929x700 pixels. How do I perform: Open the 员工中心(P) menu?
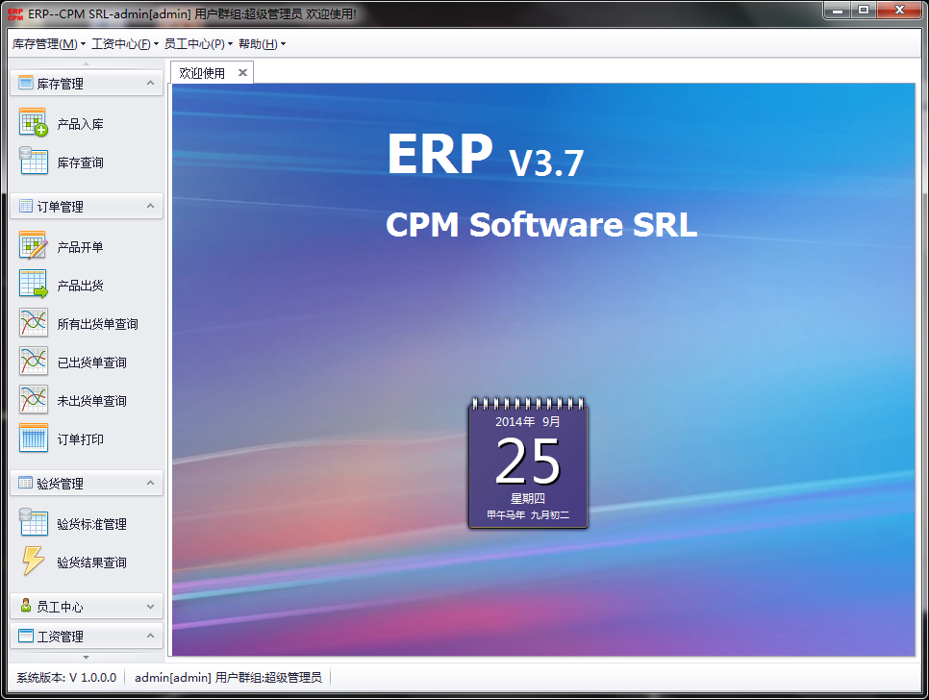[198, 44]
